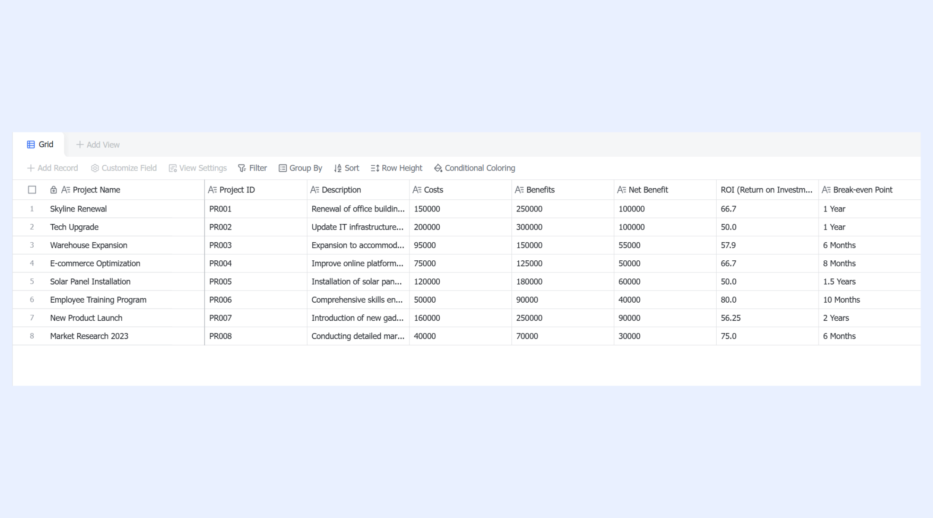Viewport: 933px width, 518px height.
Task: Click the Filter funnel icon
Action: coord(242,168)
